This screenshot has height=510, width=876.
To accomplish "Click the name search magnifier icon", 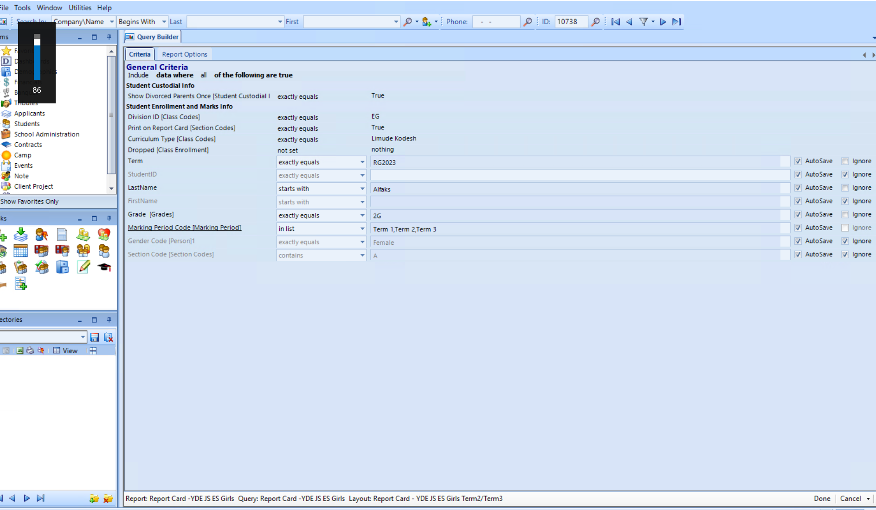I will pyautogui.click(x=407, y=22).
